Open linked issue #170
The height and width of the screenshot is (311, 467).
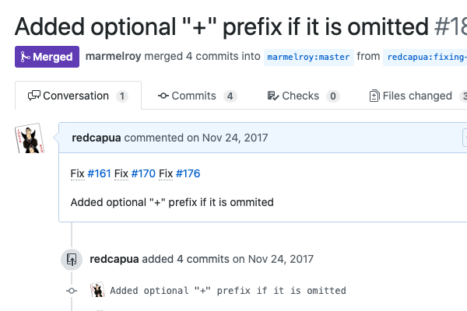[143, 173]
